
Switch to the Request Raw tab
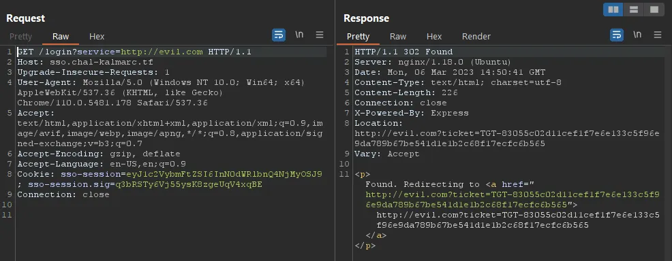pyautogui.click(x=61, y=37)
